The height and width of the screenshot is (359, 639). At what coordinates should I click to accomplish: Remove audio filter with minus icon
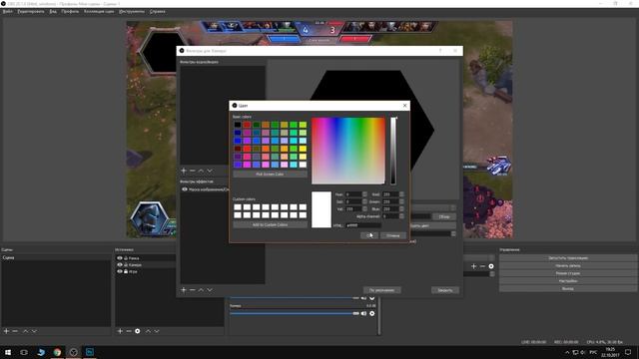(x=193, y=171)
